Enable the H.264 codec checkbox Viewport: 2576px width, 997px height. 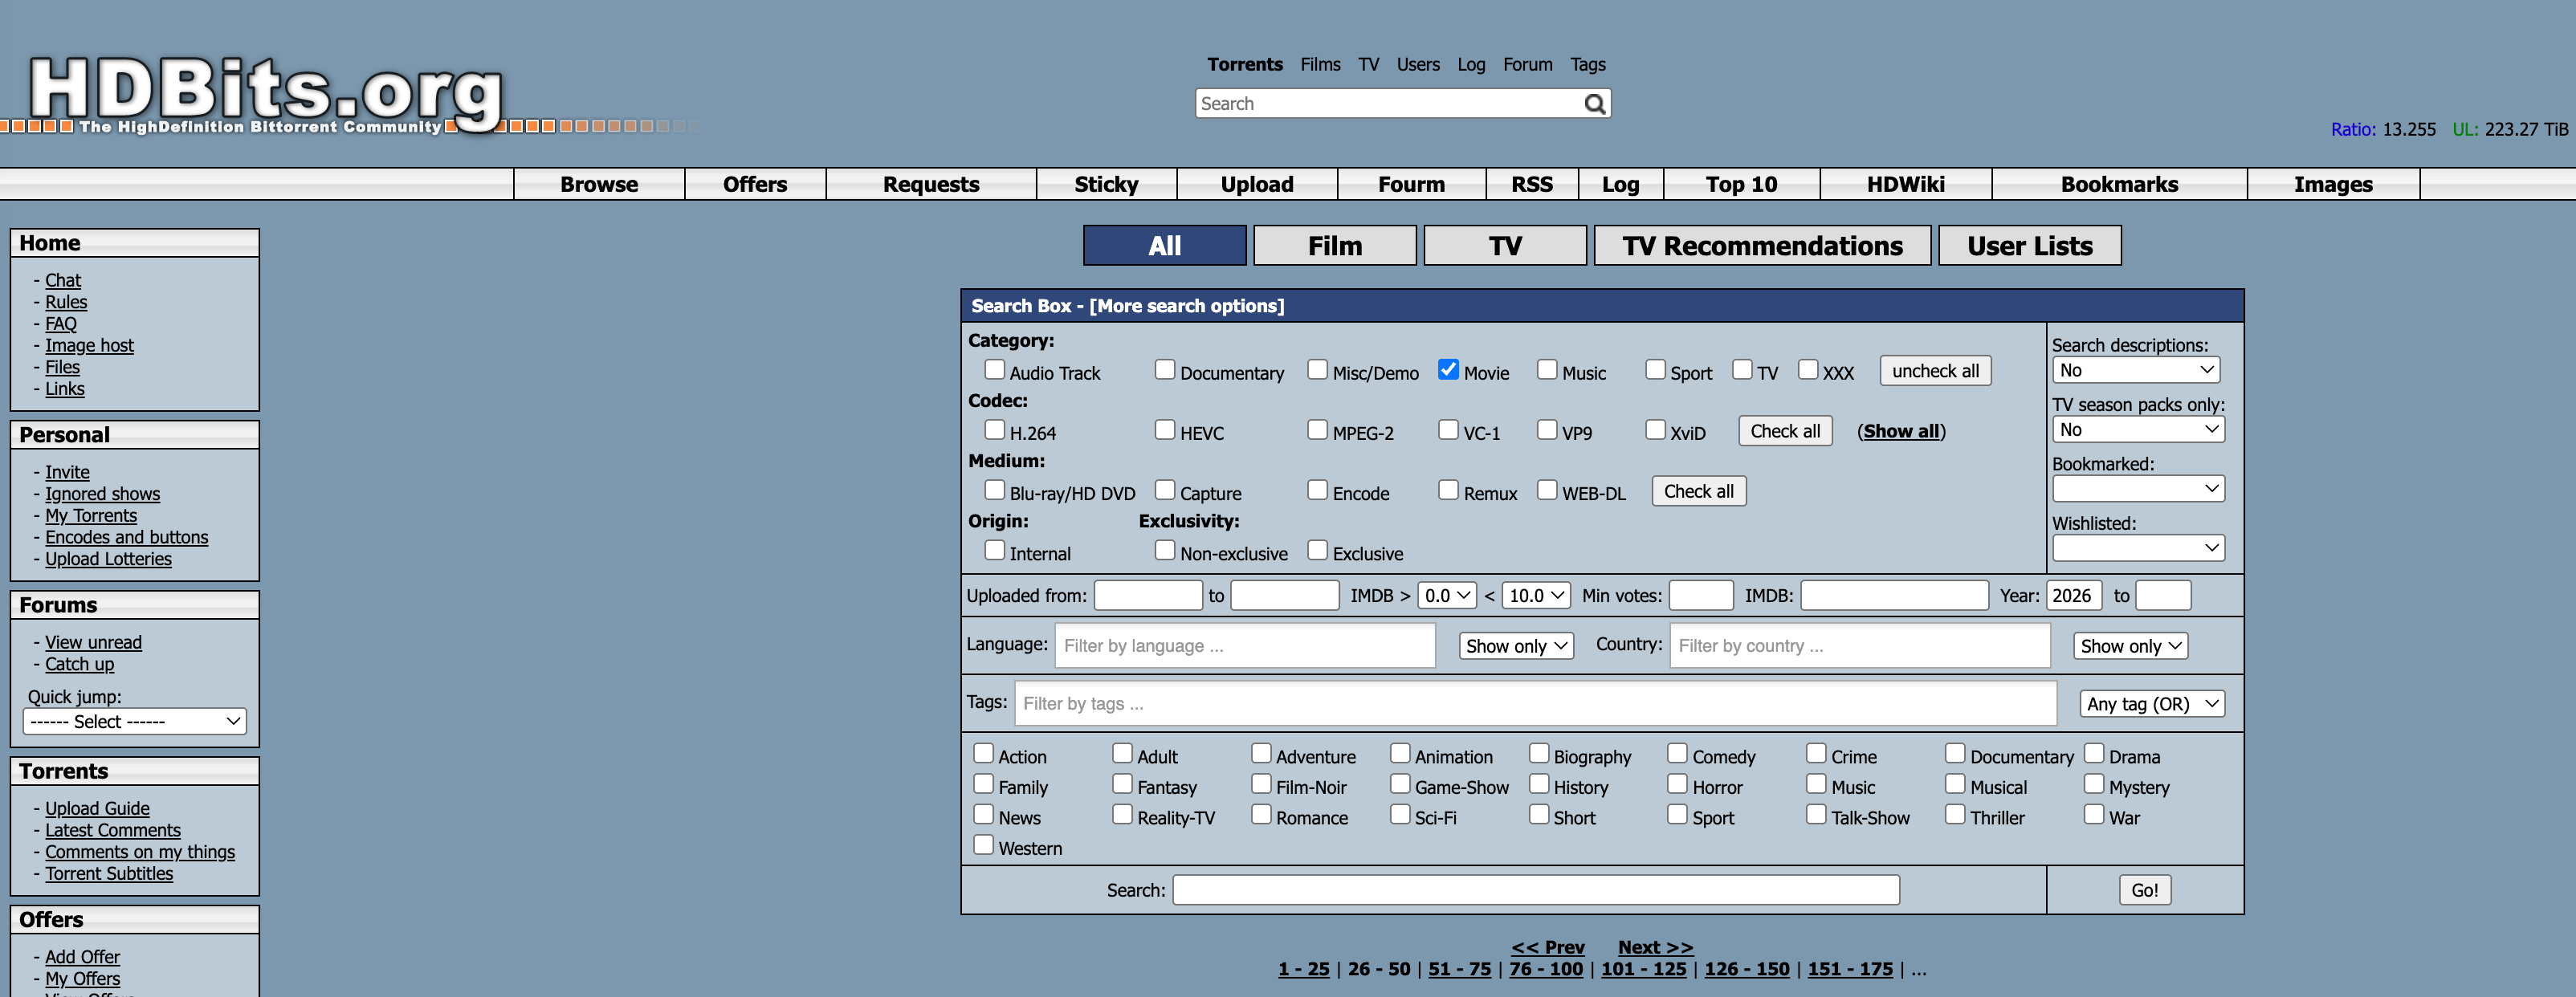pos(994,430)
